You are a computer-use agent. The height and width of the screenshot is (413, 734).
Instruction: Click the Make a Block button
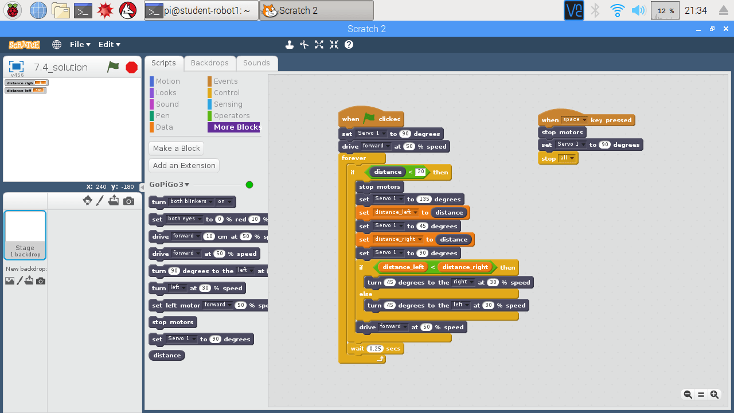click(x=177, y=148)
